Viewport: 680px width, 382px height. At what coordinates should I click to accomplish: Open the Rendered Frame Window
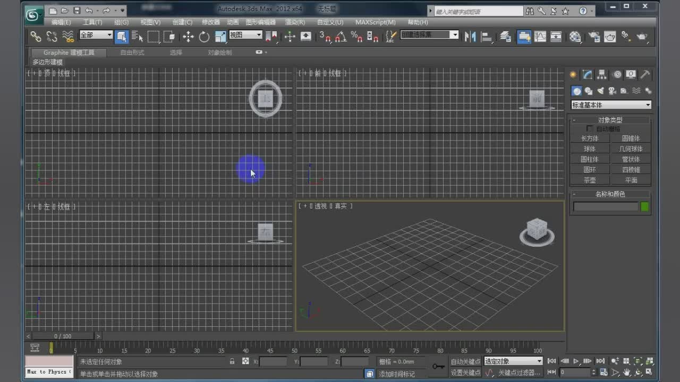pyautogui.click(x=610, y=36)
